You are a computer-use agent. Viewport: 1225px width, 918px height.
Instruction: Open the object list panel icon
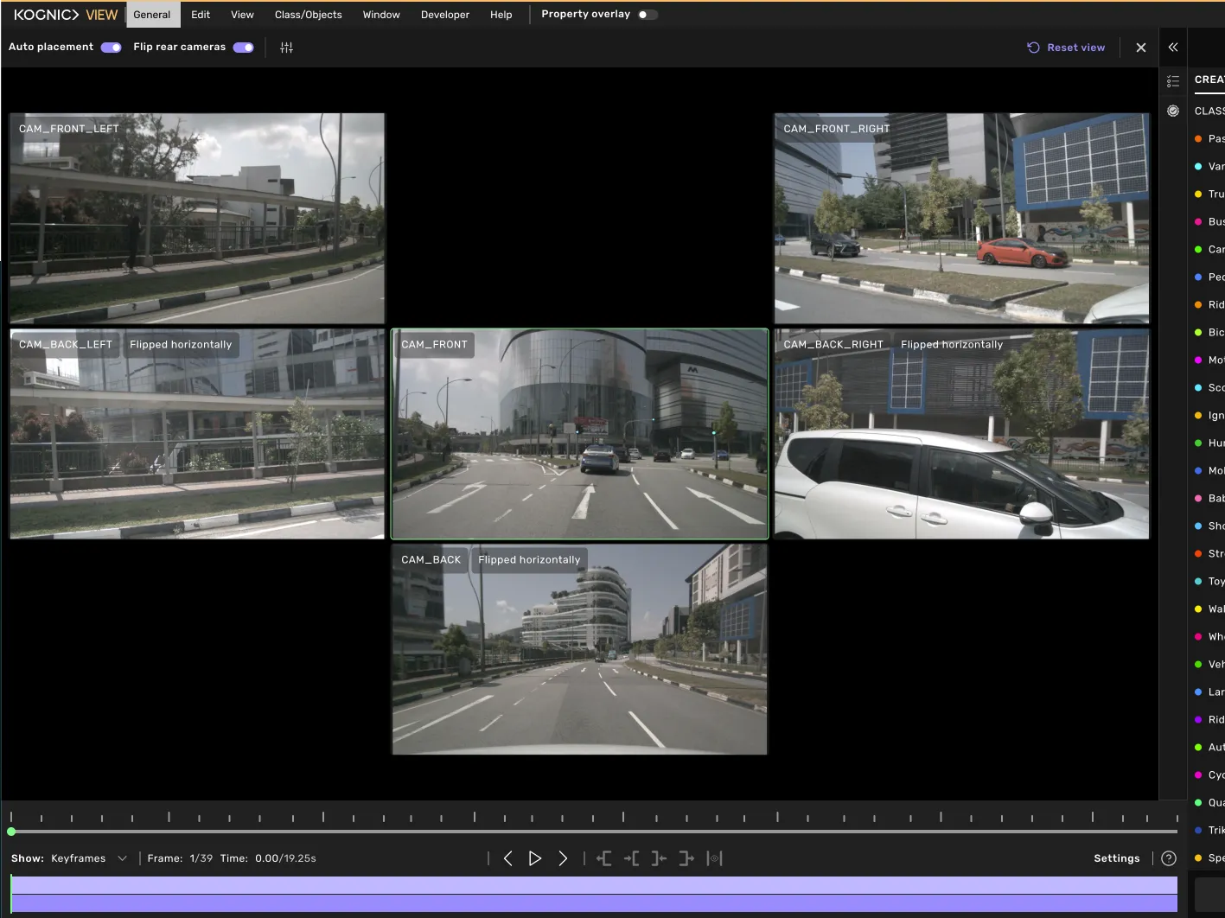[x=1173, y=81]
